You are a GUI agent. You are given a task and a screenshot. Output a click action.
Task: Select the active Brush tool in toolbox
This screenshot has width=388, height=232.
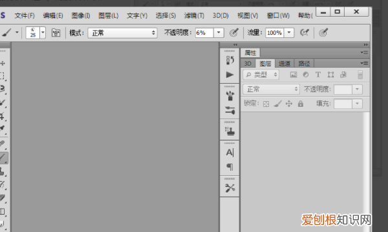click(x=3, y=157)
